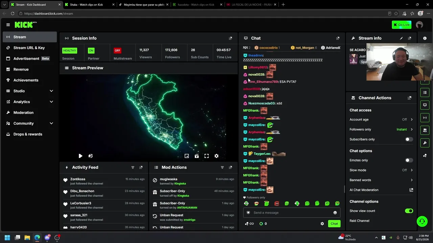This screenshot has width=433, height=243.
Task: Open Account age options
Action: pos(381,119)
